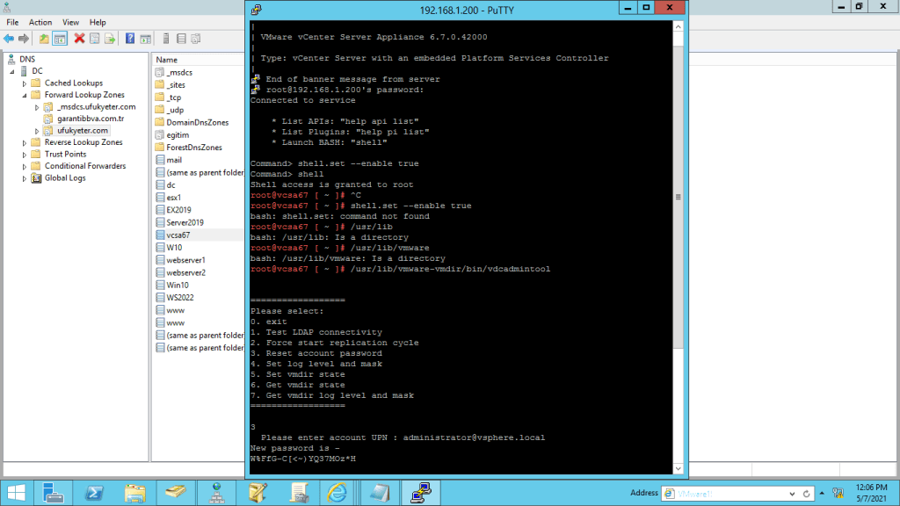Select garantibbva.com.tr zone in tree
900x506 pixels.
point(91,119)
